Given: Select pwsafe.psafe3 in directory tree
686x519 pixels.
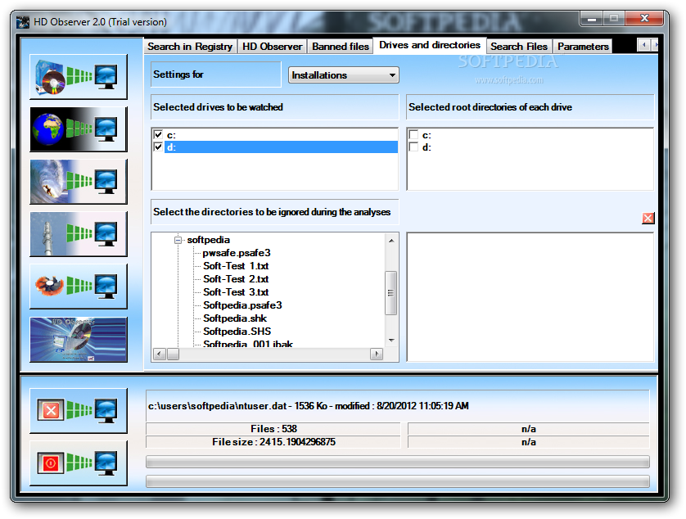Looking at the screenshot, I should point(237,253).
